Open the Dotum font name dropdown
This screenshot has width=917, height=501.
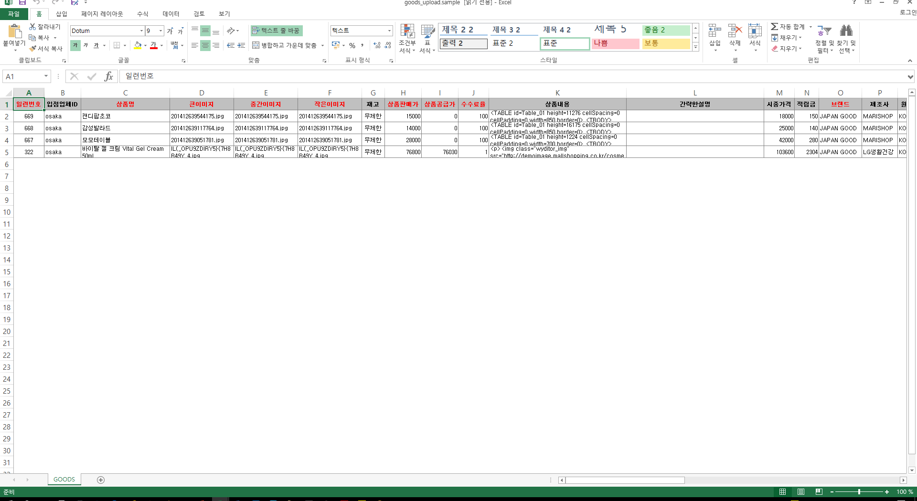coord(141,31)
